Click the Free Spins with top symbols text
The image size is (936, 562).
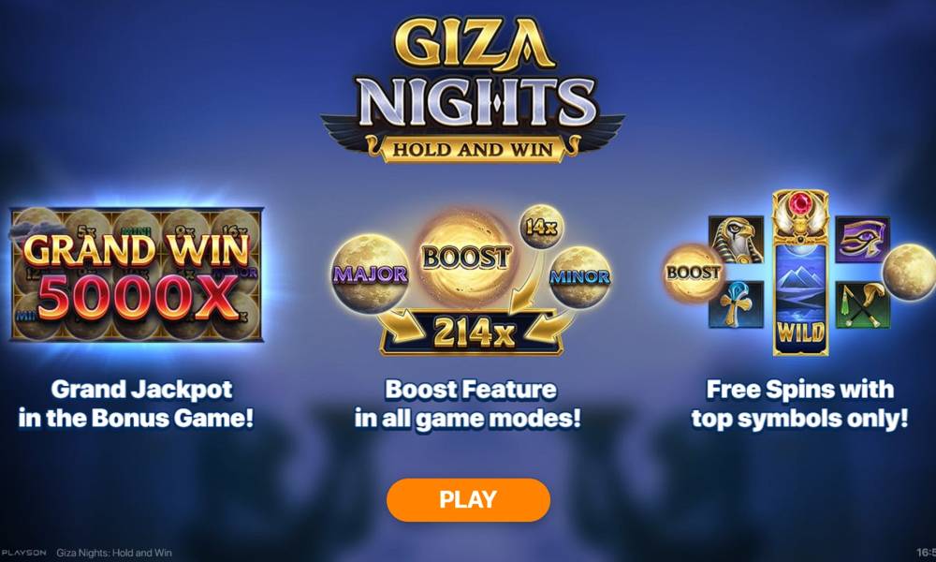point(800,404)
